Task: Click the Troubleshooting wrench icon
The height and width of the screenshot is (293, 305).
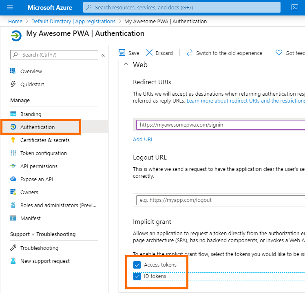Action: tap(13, 247)
